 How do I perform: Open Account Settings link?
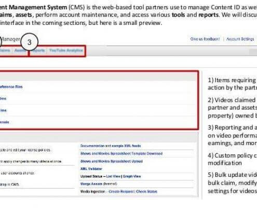pos(240,39)
